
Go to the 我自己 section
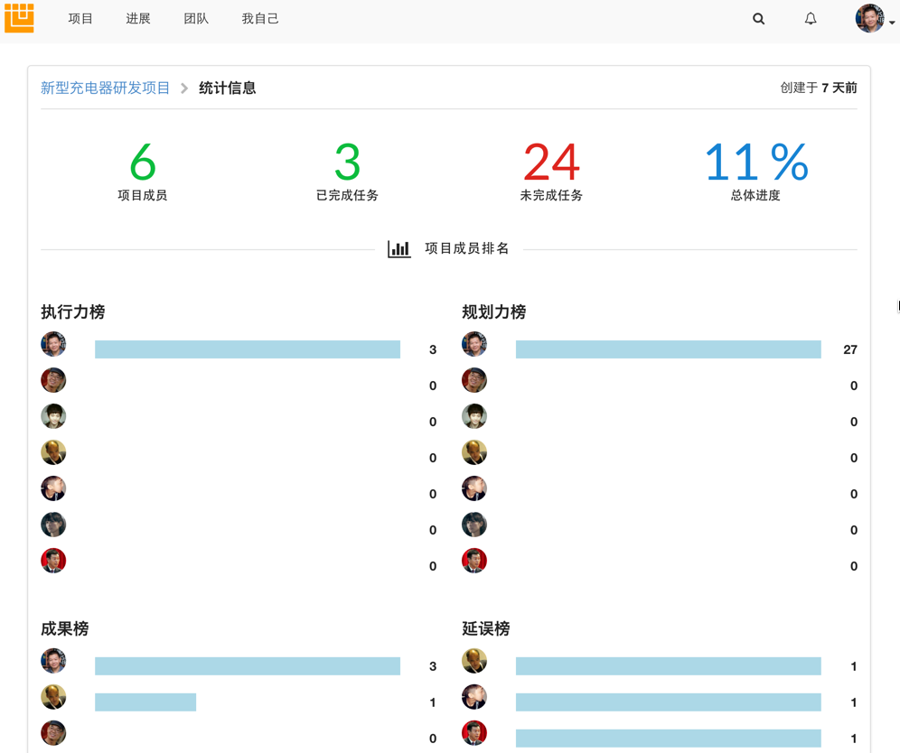[259, 18]
